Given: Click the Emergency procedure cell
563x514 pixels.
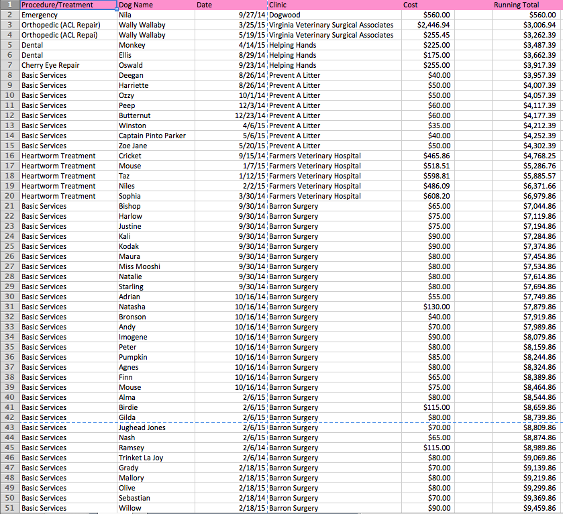Looking at the screenshot, I should pyautogui.click(x=68, y=15).
